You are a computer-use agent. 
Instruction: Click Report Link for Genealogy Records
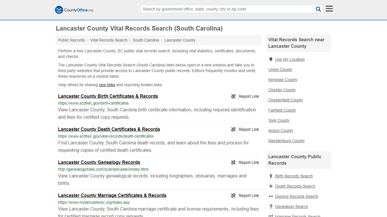coord(249,162)
